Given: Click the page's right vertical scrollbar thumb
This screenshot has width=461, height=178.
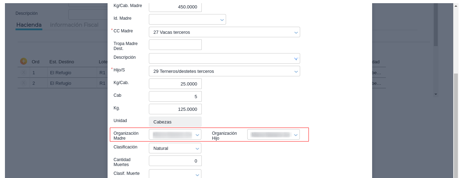Looking at the screenshot, I should [x=456, y=123].
